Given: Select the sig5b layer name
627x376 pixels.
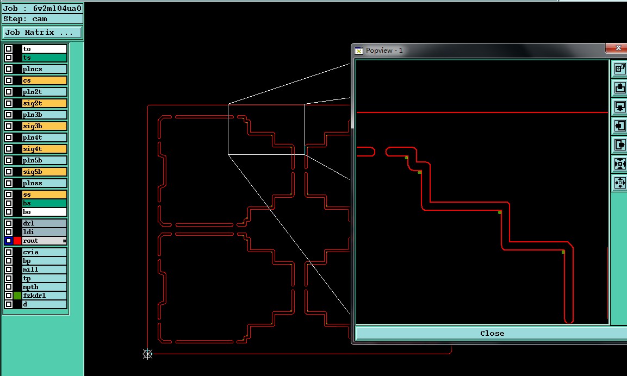Looking at the screenshot, I should point(45,172).
